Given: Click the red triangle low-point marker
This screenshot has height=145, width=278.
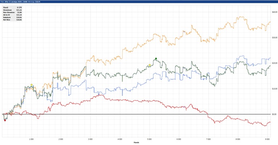Looking at the screenshot, I should (5, 120).
